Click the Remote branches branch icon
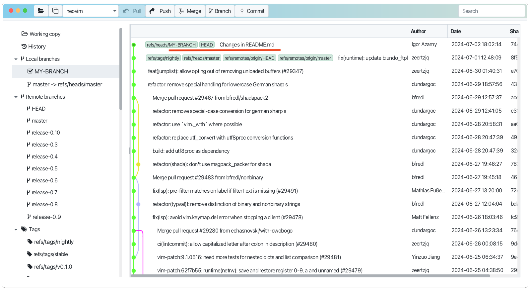The width and height of the screenshot is (532, 294). pyautogui.click(x=22, y=97)
